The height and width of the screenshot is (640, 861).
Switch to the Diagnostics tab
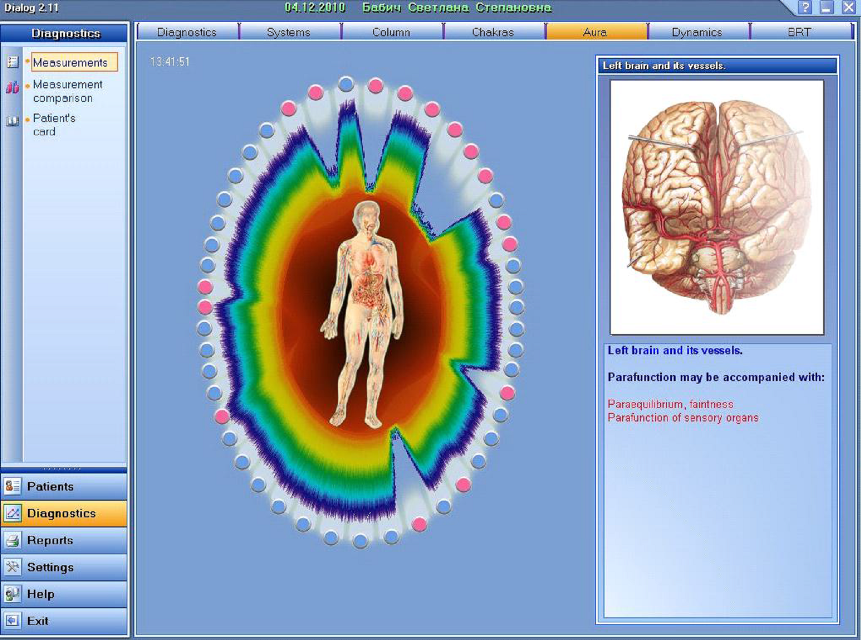point(187,32)
